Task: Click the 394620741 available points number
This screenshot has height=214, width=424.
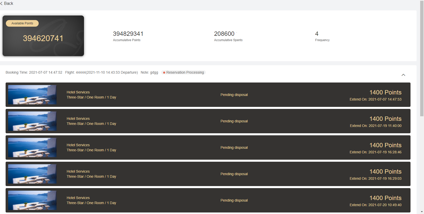Action: coord(43,38)
